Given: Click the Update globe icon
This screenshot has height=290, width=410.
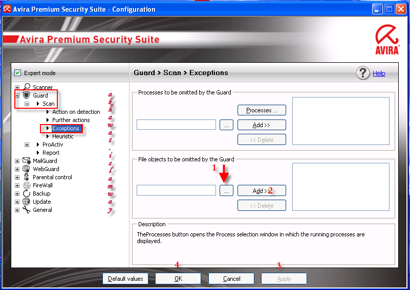Looking at the screenshot, I should tap(27, 202).
